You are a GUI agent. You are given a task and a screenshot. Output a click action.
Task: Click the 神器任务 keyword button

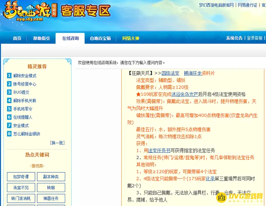pyautogui.click(x=51, y=198)
